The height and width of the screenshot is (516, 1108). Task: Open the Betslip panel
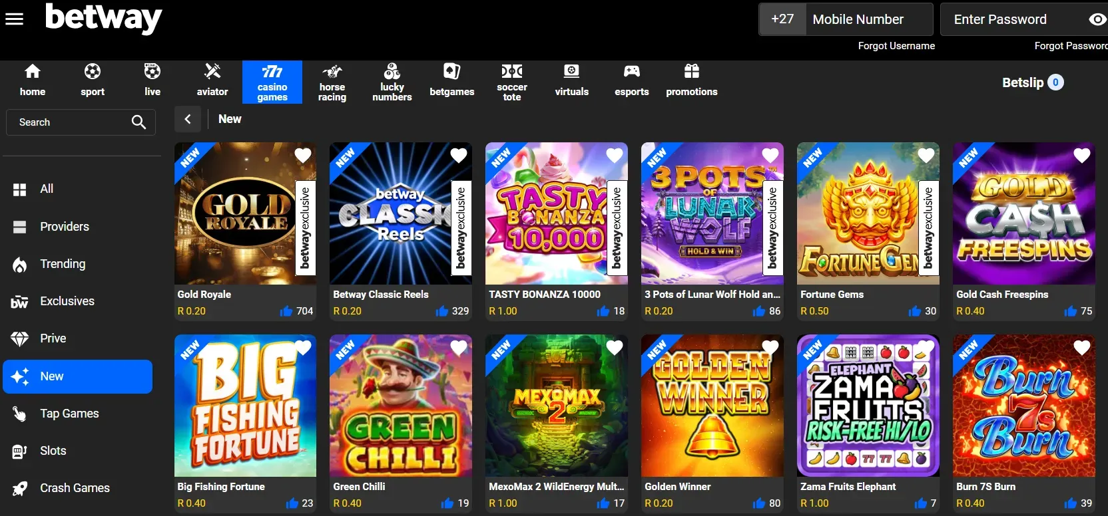pos(1033,82)
